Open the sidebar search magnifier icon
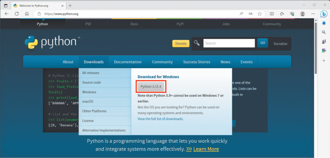The image size is (330, 158). 324,32
